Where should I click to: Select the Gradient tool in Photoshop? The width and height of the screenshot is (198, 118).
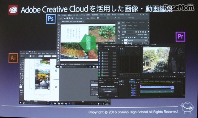coord(58,53)
